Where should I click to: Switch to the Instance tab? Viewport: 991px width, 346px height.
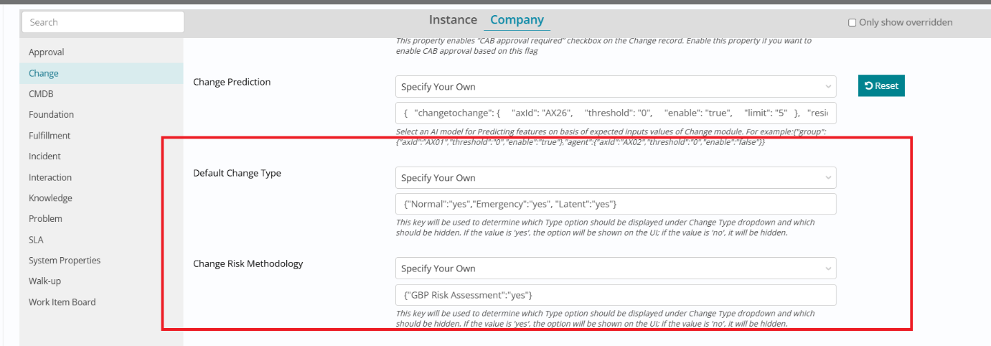[453, 20]
